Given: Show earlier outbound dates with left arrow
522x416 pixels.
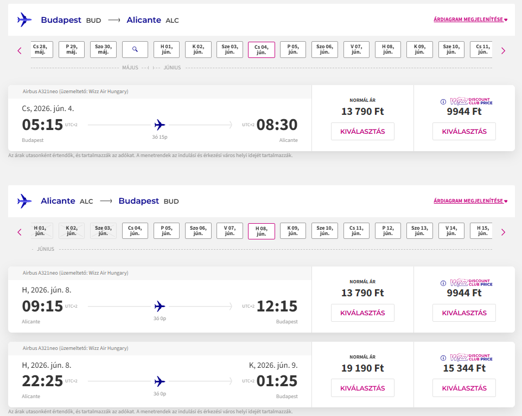Looking at the screenshot, I should (20, 50).
